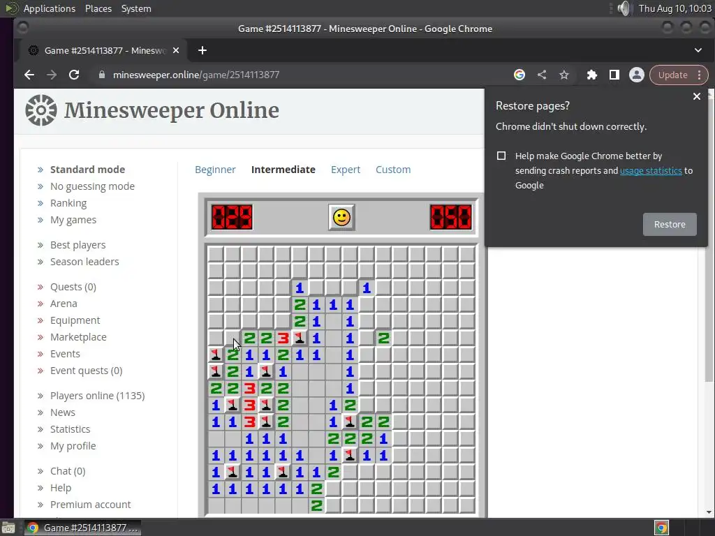Open the Extensions puzzle icon
The image size is (715, 536).
tap(592, 75)
